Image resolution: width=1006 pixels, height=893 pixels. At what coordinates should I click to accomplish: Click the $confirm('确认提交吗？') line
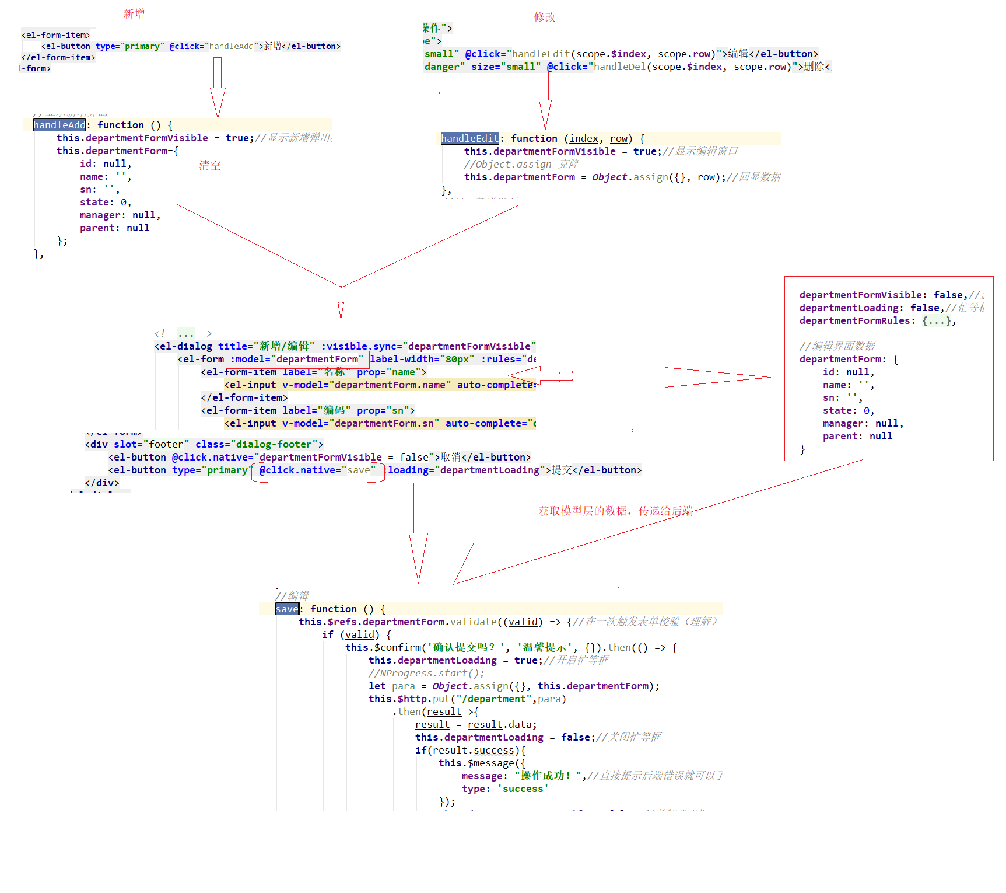coord(511,647)
